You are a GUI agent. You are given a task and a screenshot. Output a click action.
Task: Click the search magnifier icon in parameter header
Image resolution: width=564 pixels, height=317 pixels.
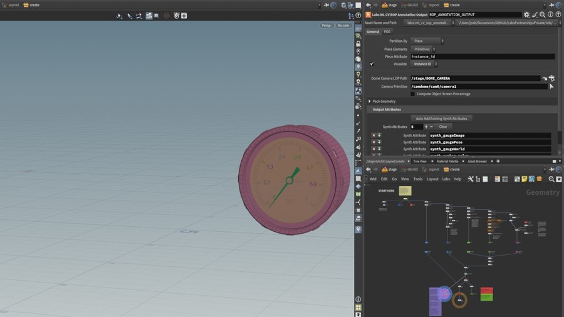543,14
